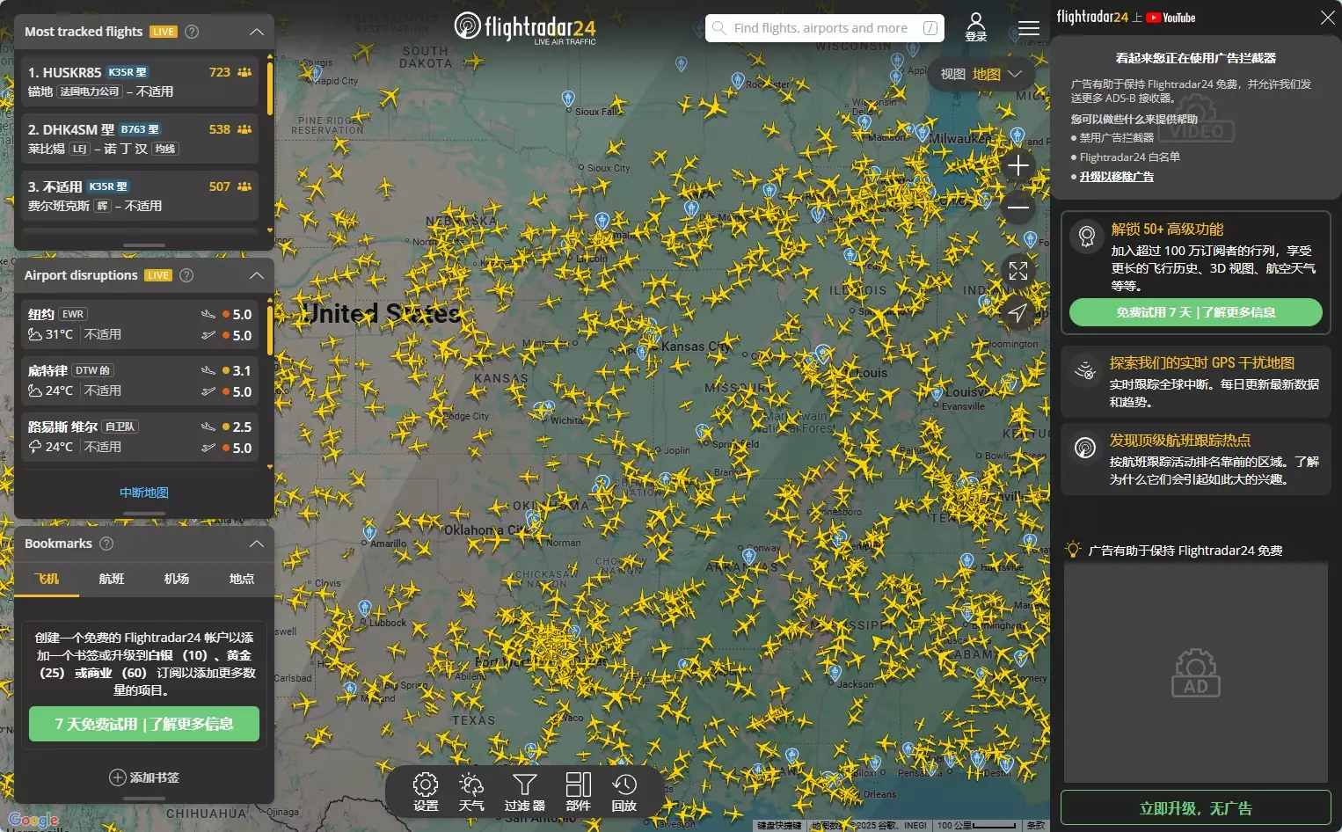Open the Playback (回放) tool
This screenshot has height=832, width=1342.
coord(624,792)
